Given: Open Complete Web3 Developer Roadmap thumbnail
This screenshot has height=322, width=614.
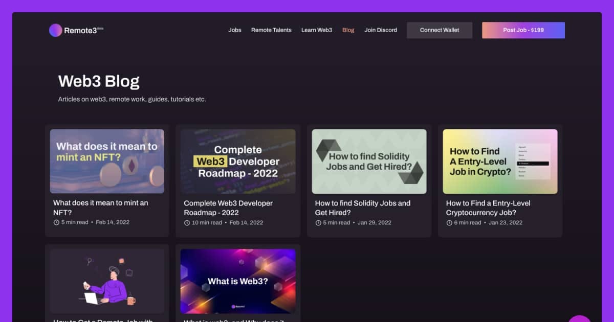Looking at the screenshot, I should (x=238, y=161).
